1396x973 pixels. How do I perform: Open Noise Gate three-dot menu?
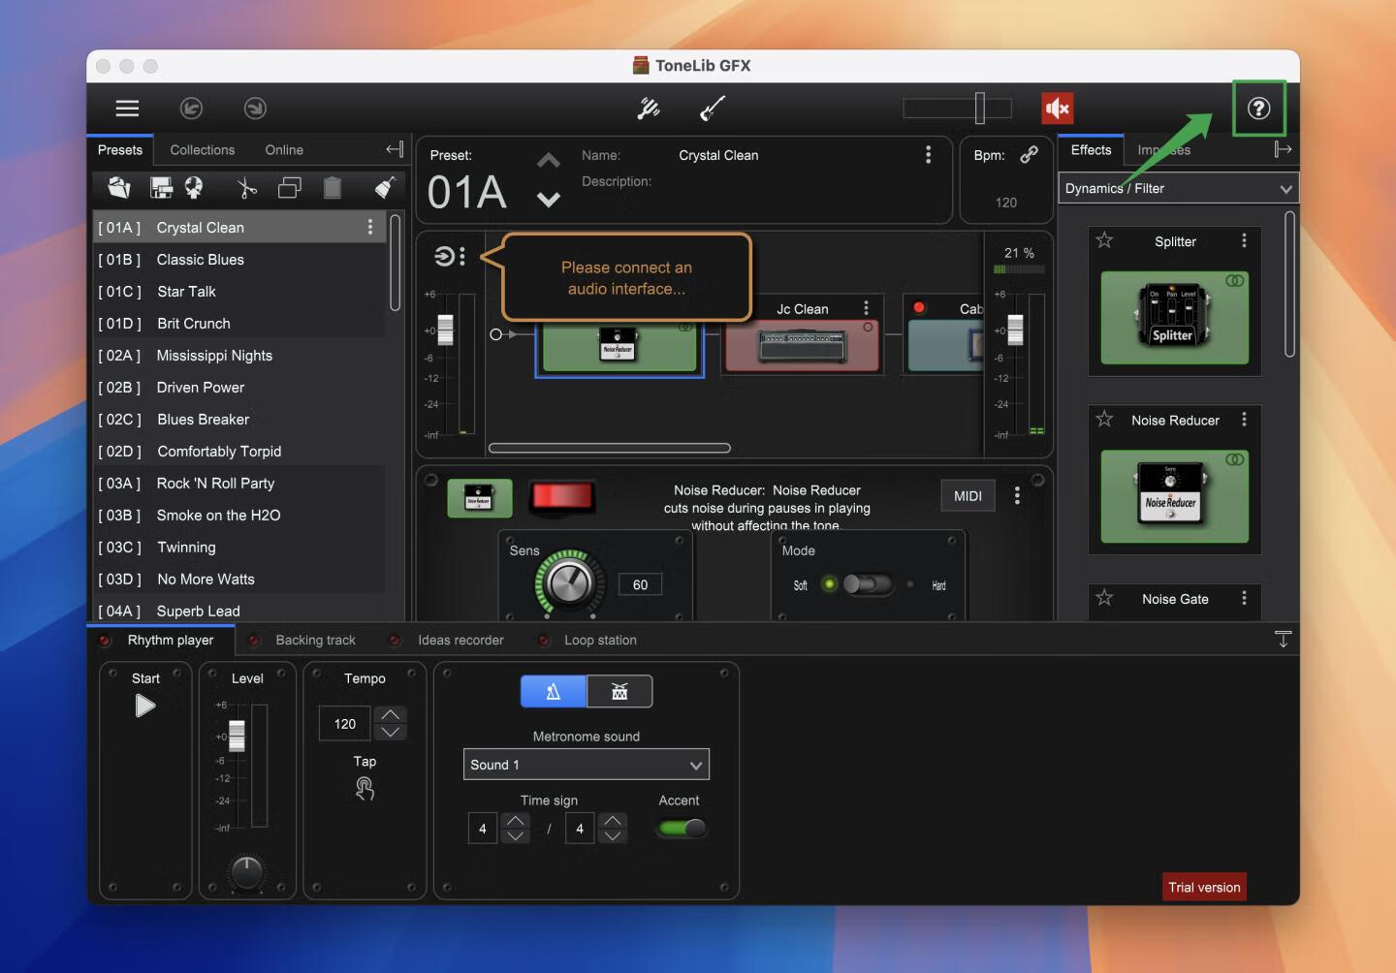pos(1244,598)
